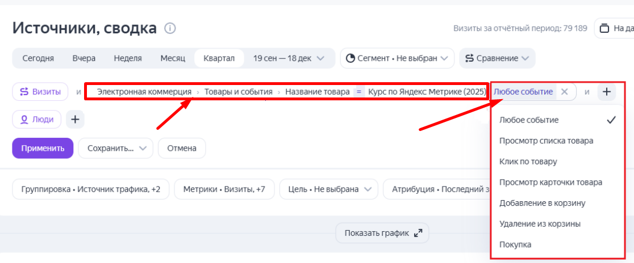634x263 pixels.
Task: Click the info icon beside Источники, сводка
Action: pos(170,28)
